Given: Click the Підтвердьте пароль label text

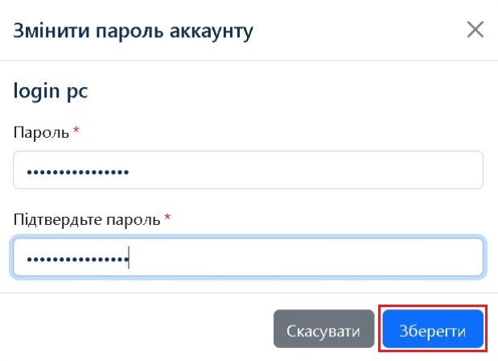Looking at the screenshot, I should [87, 219].
